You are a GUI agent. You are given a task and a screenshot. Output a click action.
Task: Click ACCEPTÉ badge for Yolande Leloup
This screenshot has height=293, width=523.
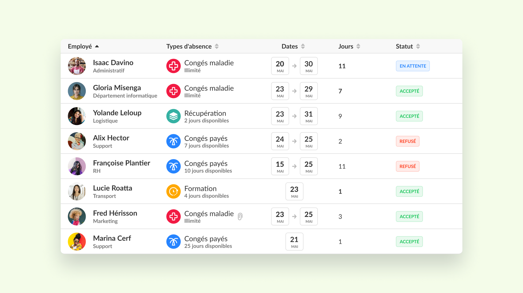pos(409,116)
